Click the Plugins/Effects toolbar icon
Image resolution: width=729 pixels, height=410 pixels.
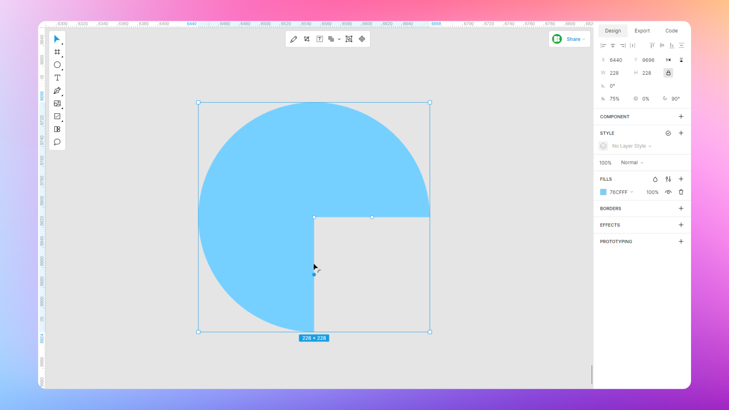coord(362,39)
